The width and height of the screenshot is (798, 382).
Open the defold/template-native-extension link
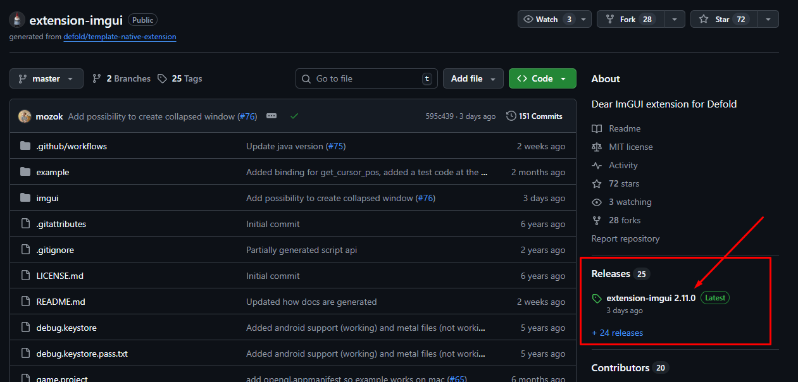click(x=120, y=37)
